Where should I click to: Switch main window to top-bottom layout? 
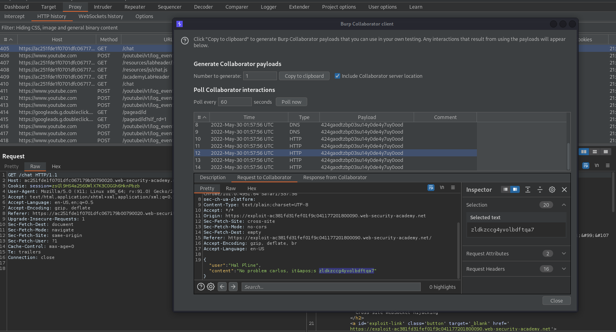(x=595, y=152)
